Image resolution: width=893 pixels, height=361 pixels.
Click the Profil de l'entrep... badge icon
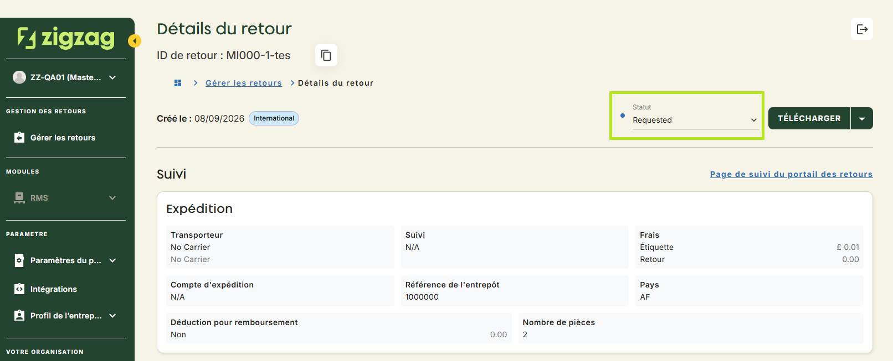click(19, 316)
